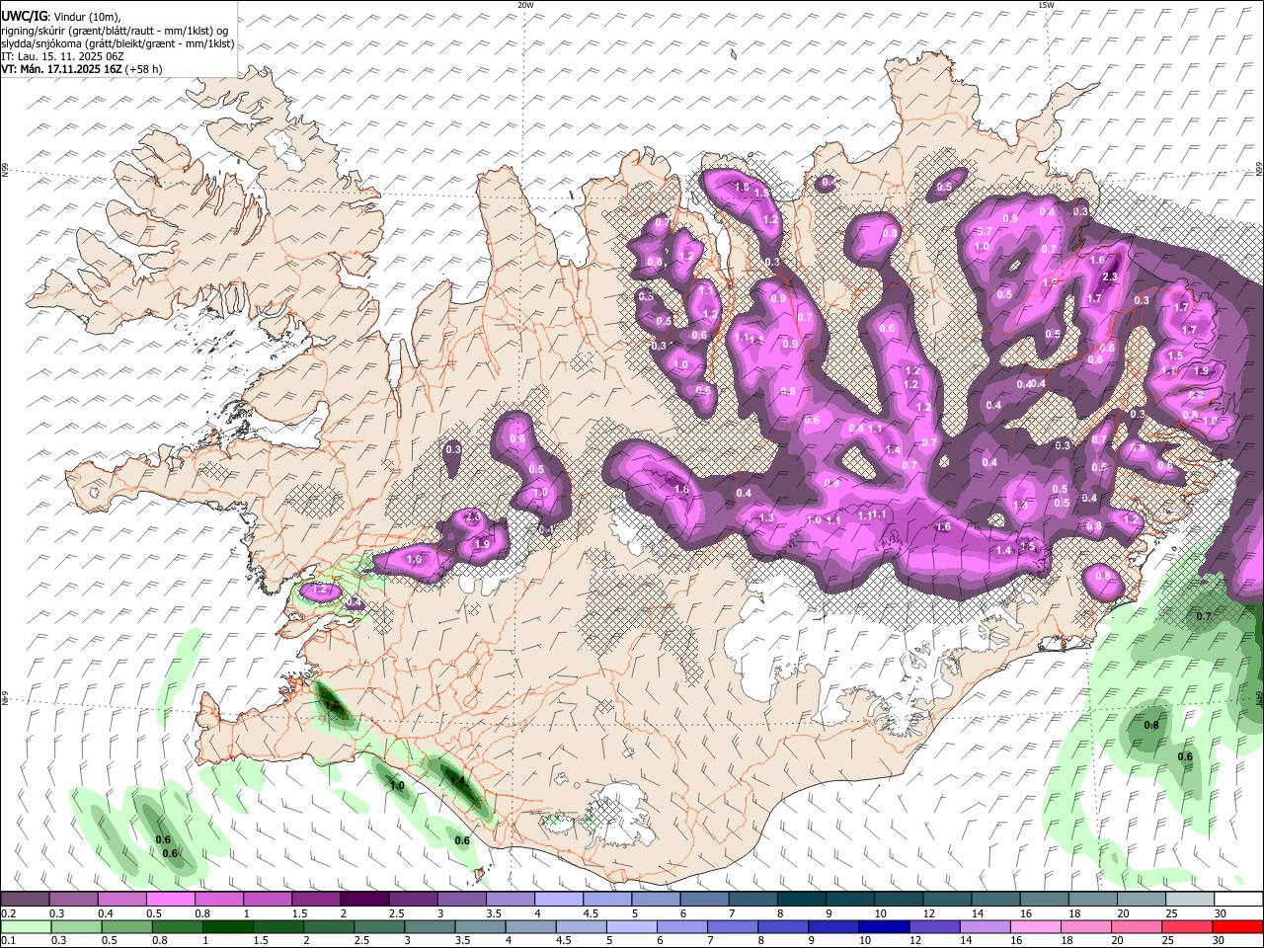Click the "UWC/IG: Vindur (10m)" title text

[x=60, y=16]
